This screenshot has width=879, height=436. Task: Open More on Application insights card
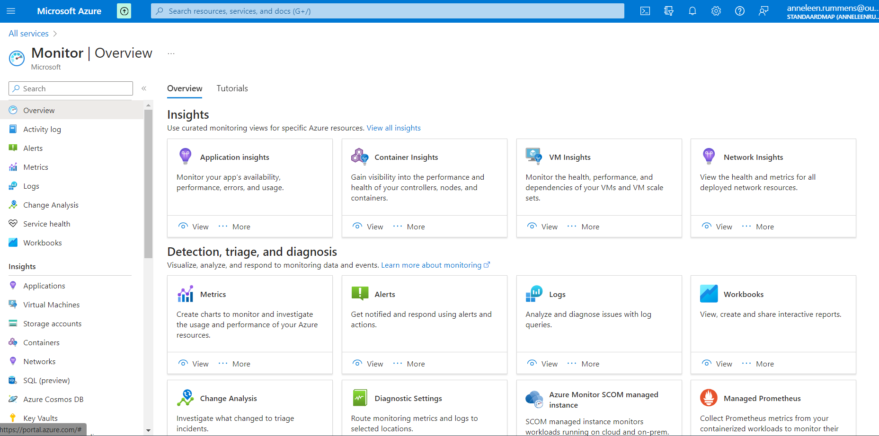(234, 227)
